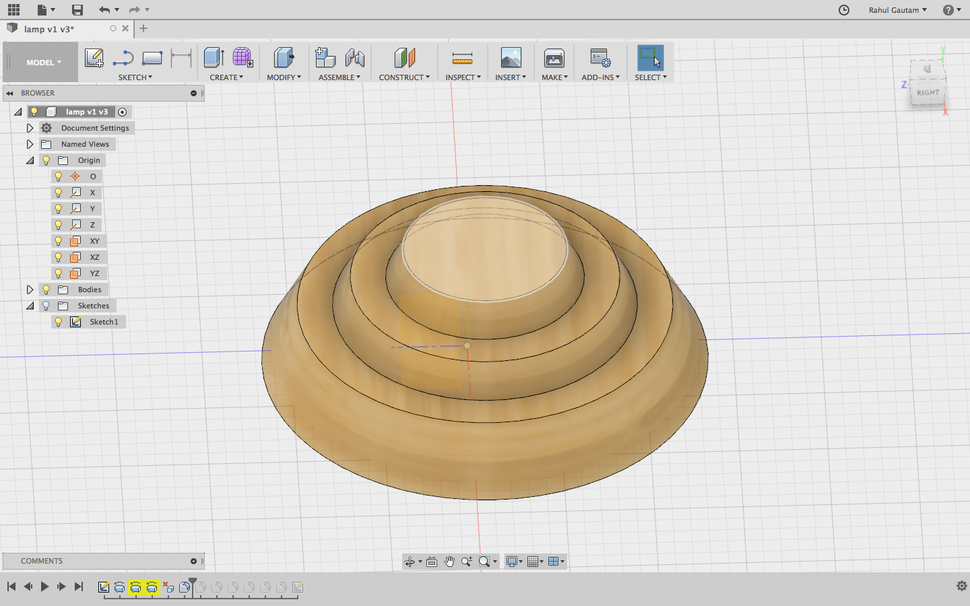Viewport: 970px width, 606px height.
Task: Select the Pan hand tool
Action: 449,562
